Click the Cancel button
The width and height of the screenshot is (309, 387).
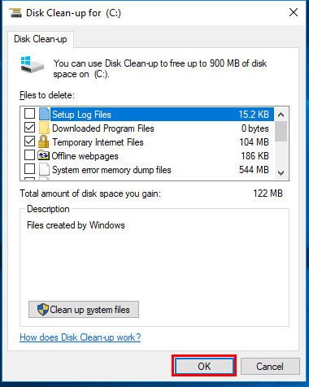pos(270,367)
